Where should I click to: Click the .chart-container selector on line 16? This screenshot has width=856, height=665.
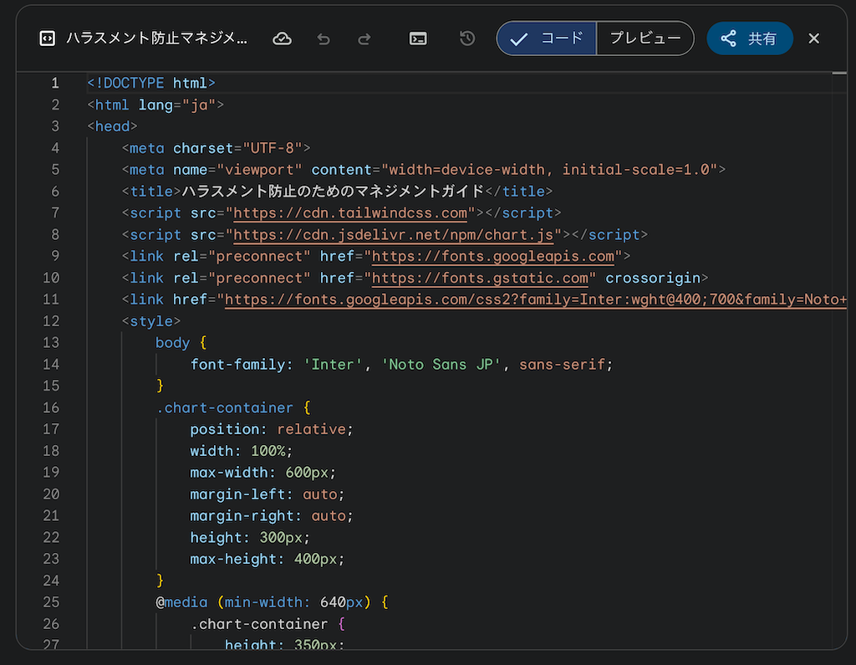(x=225, y=407)
